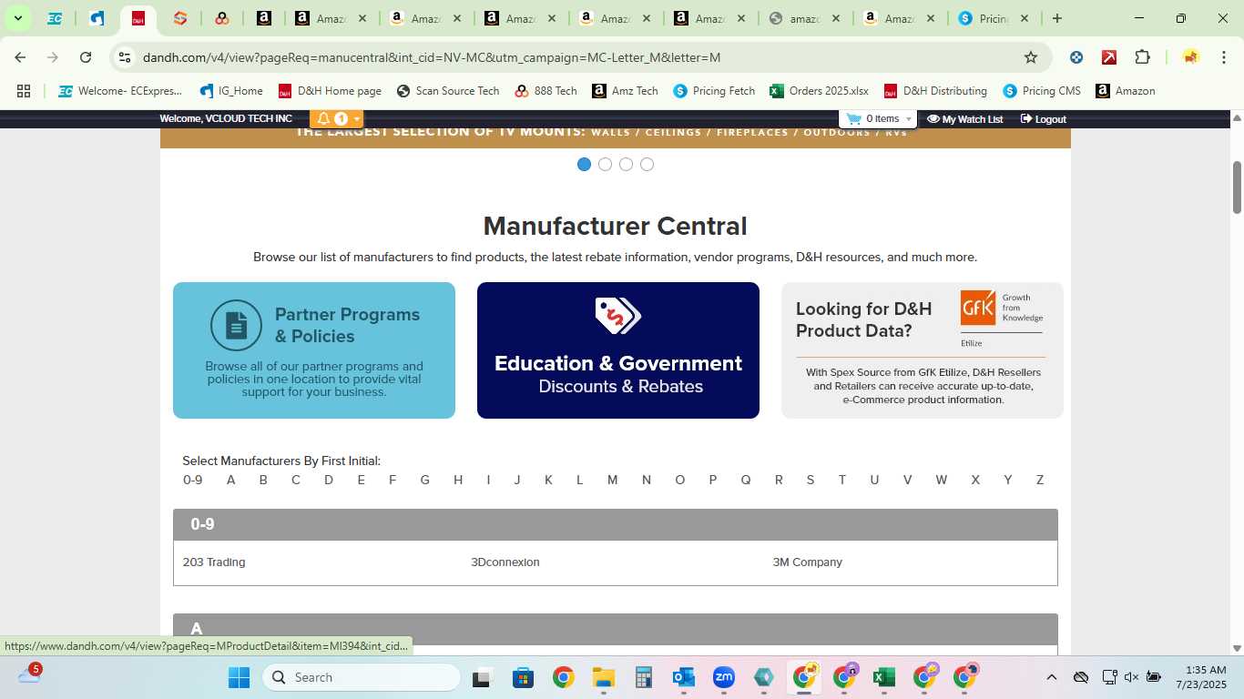Image resolution: width=1244 pixels, height=699 pixels.
Task: Open D&H Home page bookmark
Action: (330, 91)
